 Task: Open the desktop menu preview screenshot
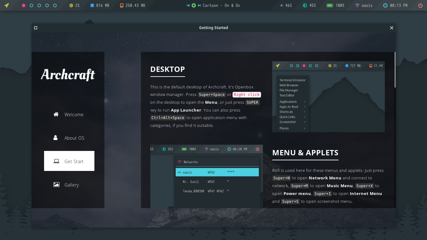pyautogui.click(x=329, y=97)
